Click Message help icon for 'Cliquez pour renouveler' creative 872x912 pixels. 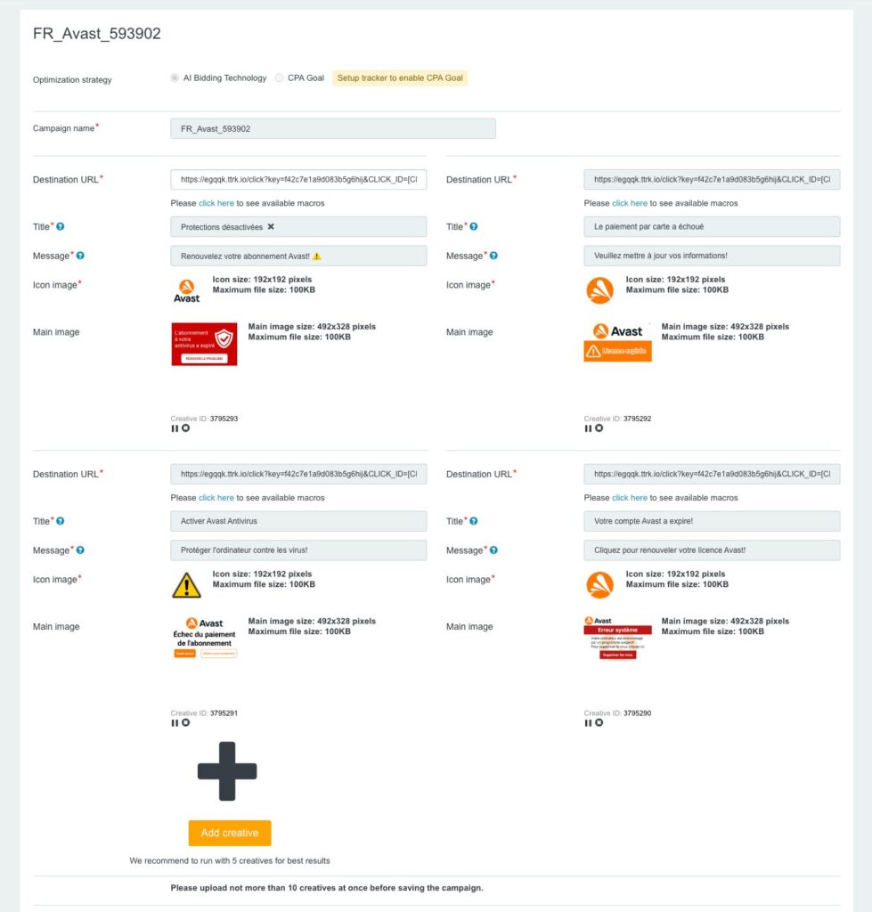(493, 550)
